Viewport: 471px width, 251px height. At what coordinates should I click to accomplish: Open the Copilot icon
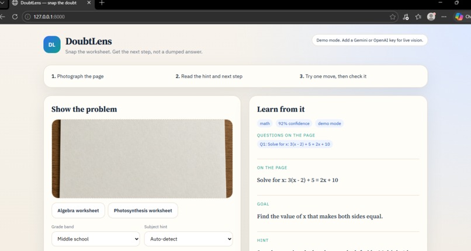tap(459, 17)
